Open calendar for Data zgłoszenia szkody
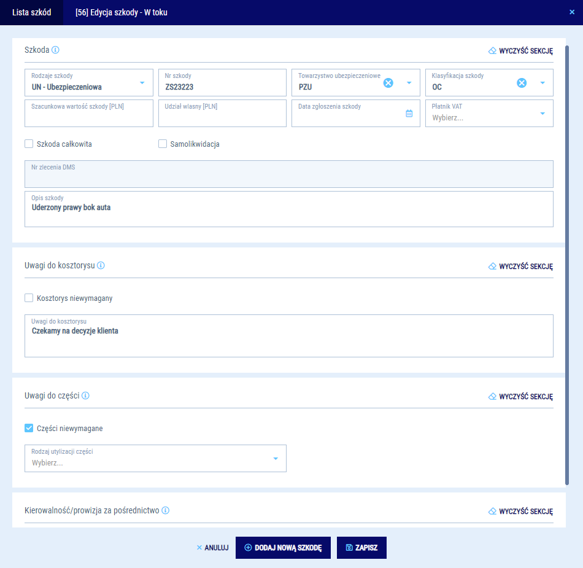Image resolution: width=583 pixels, height=568 pixels. [x=409, y=114]
